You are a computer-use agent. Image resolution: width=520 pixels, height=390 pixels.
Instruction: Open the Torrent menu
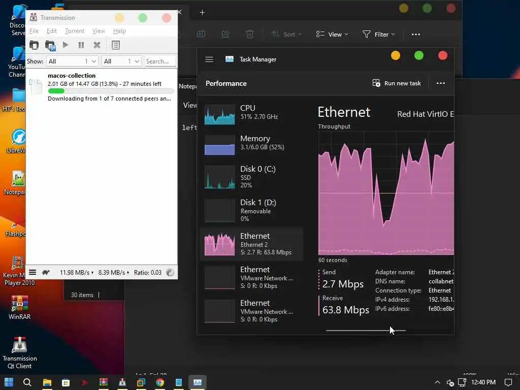click(74, 31)
